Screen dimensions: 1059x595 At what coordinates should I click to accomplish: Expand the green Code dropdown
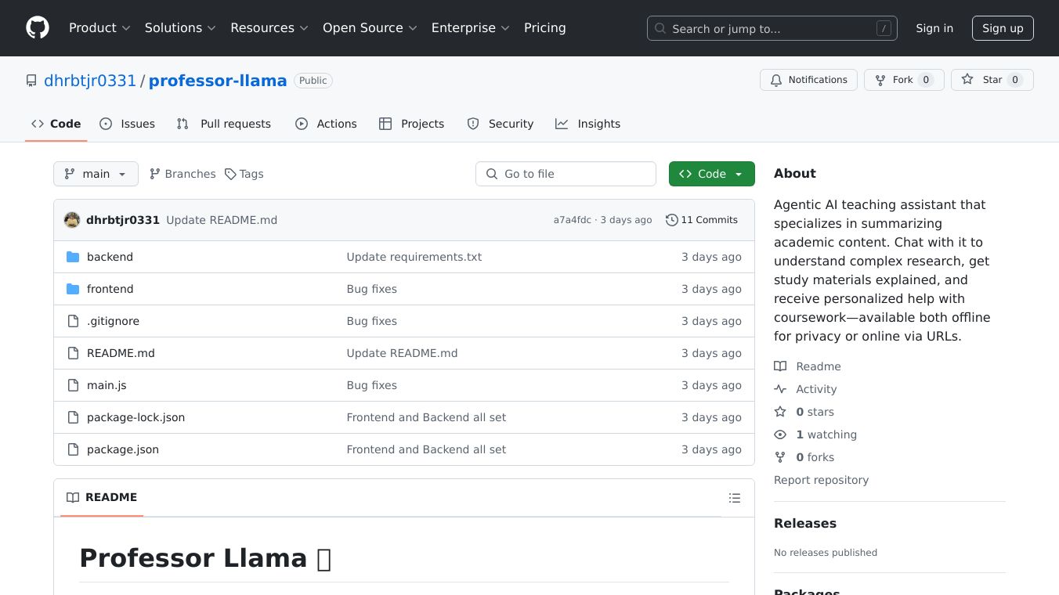tap(711, 174)
